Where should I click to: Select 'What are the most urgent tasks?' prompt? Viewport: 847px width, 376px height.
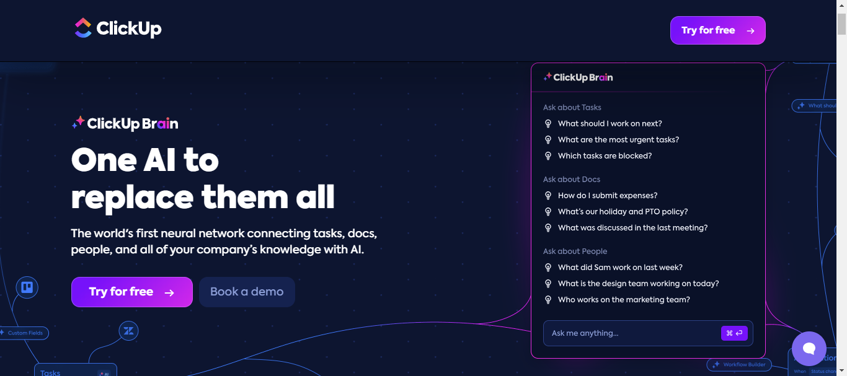tap(618, 140)
